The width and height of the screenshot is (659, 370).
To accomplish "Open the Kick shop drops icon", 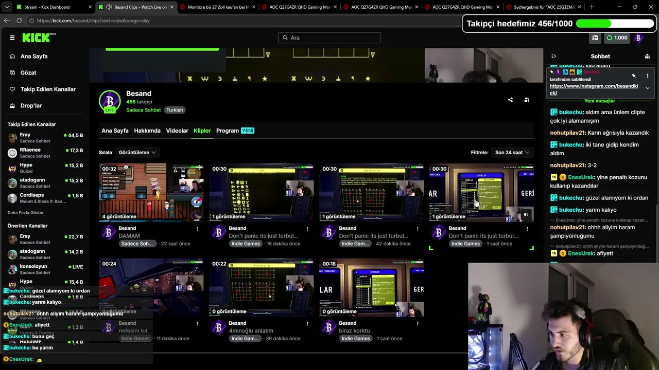I will (x=595, y=38).
